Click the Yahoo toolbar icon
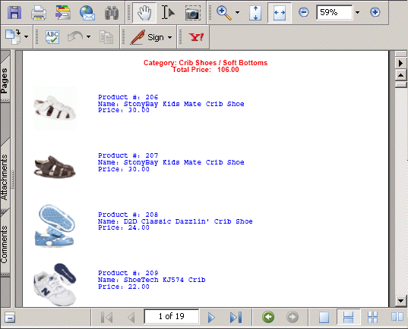Image resolution: width=408 pixels, height=329 pixels. click(x=196, y=37)
